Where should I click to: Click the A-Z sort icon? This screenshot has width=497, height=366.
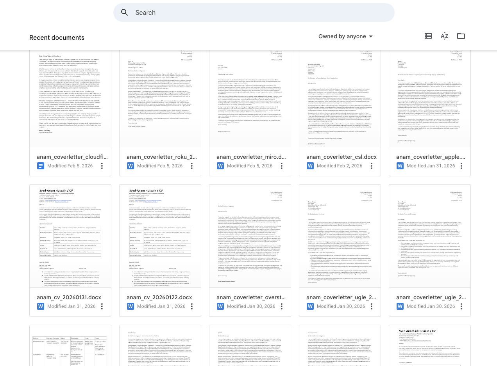point(444,36)
